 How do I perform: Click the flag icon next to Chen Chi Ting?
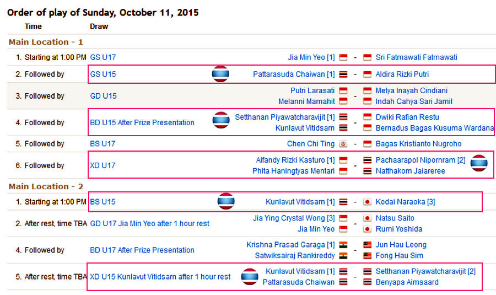pyautogui.click(x=343, y=144)
